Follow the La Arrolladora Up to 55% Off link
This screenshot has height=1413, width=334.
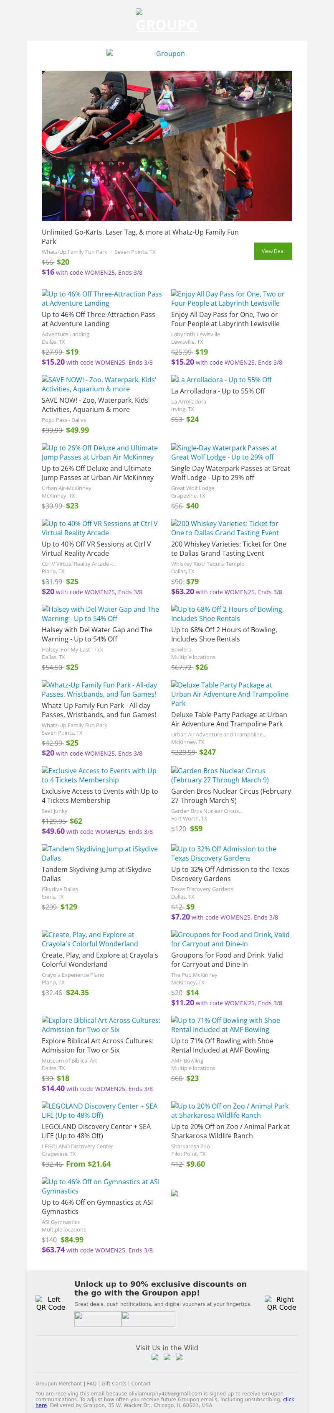pos(221,380)
